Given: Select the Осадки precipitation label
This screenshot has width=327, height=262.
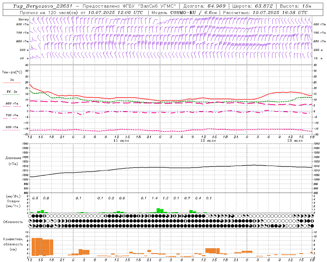Looking at the screenshot, I should (x=13, y=201).
